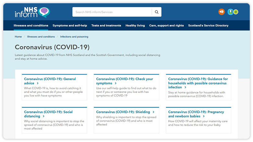
Task: Open the blue saved info kit icon
Action: [x=230, y=12]
